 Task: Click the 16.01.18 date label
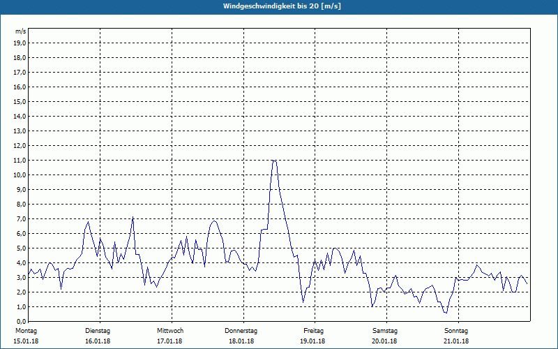pyautogui.click(x=98, y=341)
